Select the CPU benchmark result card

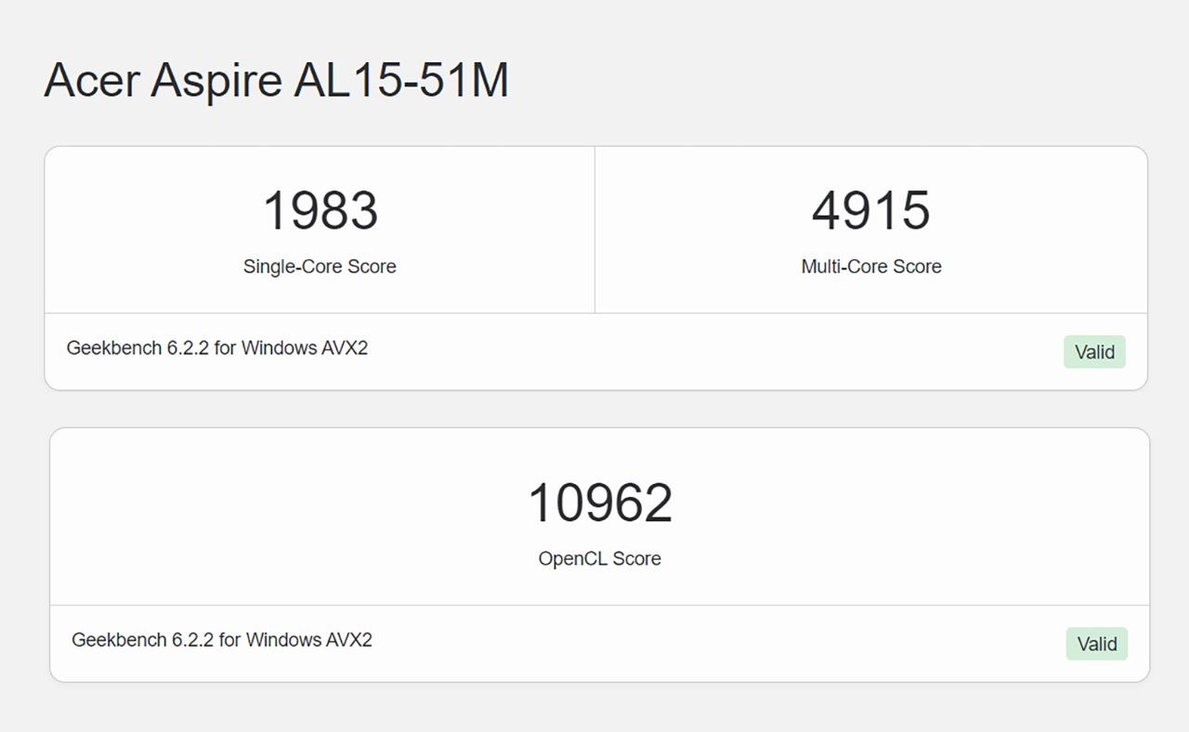594,265
